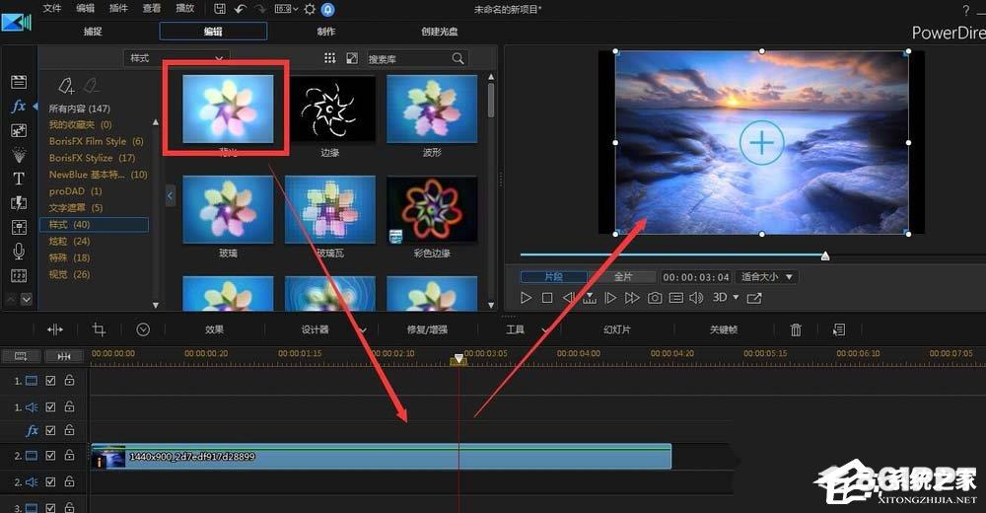Click the 关键帧 button
Viewport: 986px width, 513px height.
pyautogui.click(x=723, y=330)
